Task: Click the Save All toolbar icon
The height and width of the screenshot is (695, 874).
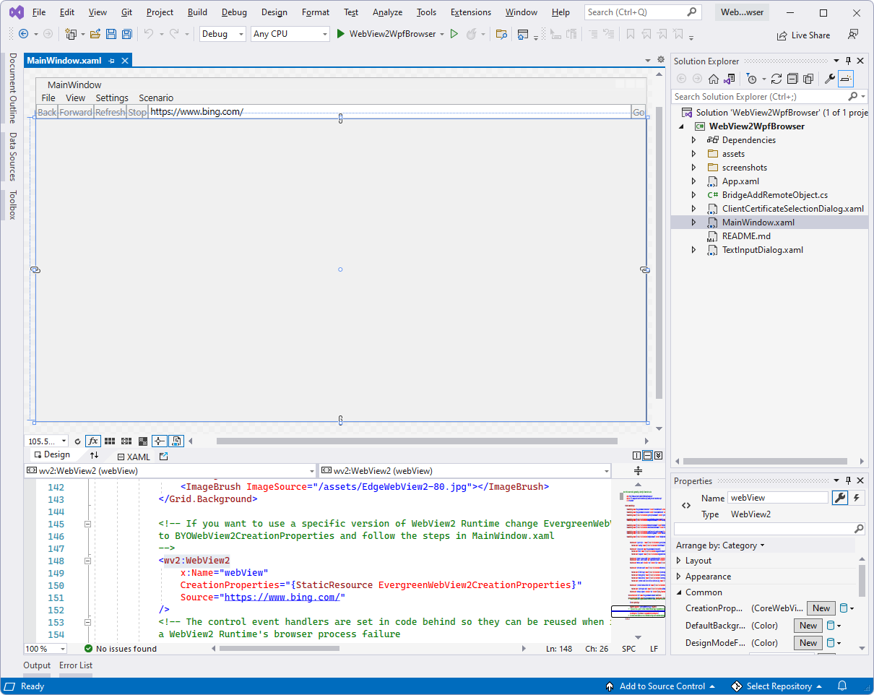Action: pos(126,34)
